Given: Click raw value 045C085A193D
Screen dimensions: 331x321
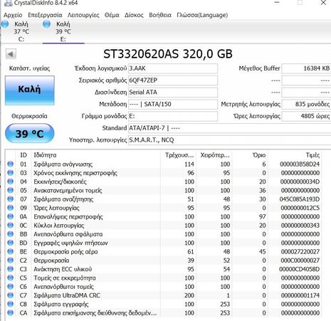Looking at the screenshot, I should pyautogui.click(x=300, y=199).
